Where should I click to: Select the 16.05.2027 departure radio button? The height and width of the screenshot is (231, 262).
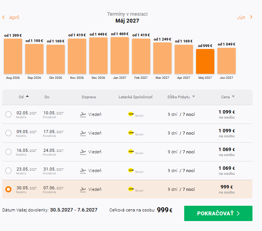pyautogui.click(x=8, y=152)
